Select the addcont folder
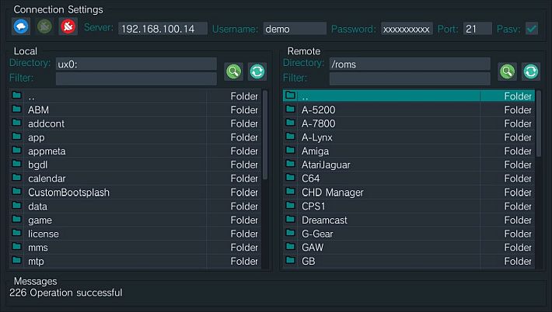 click(x=135, y=123)
